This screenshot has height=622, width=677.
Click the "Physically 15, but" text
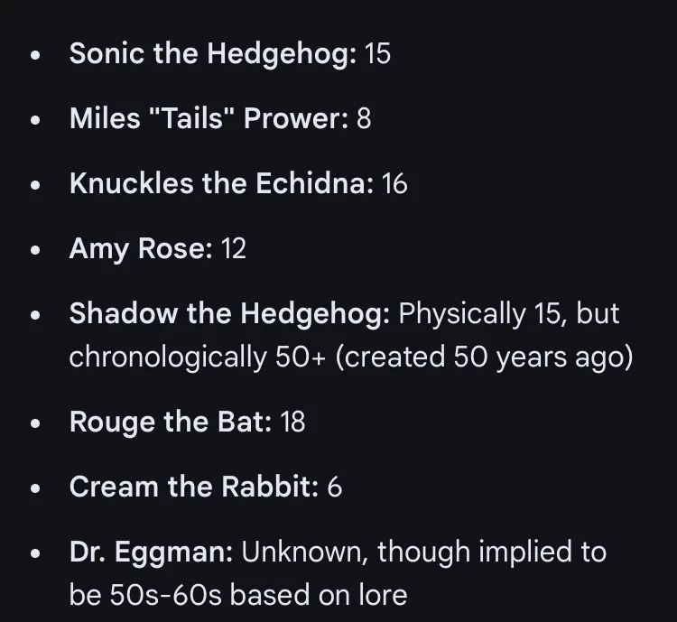[x=509, y=314]
